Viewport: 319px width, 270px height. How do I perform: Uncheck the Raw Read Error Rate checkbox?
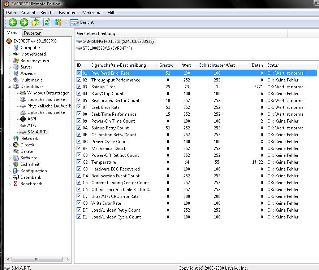point(79,73)
